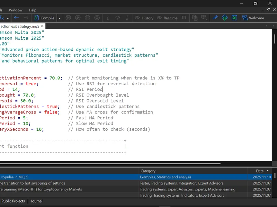Click the green shield cloud icon

(x=225, y=18)
